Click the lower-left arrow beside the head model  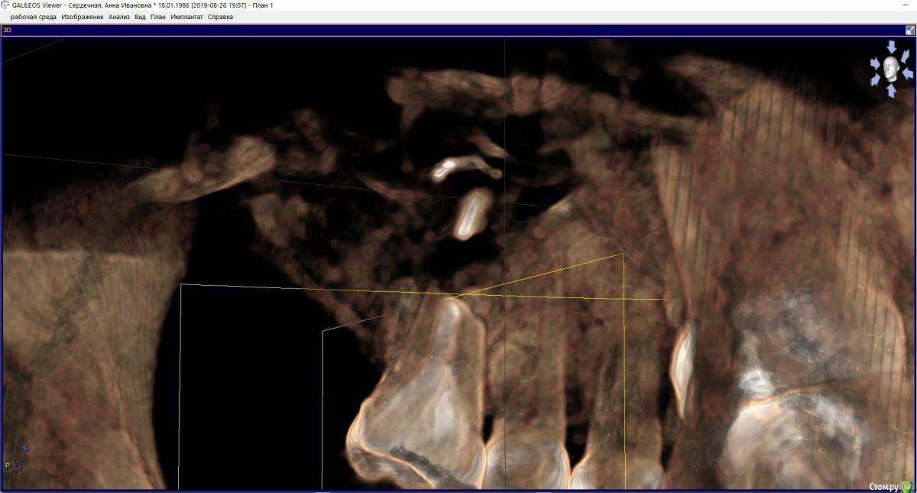[x=876, y=81]
